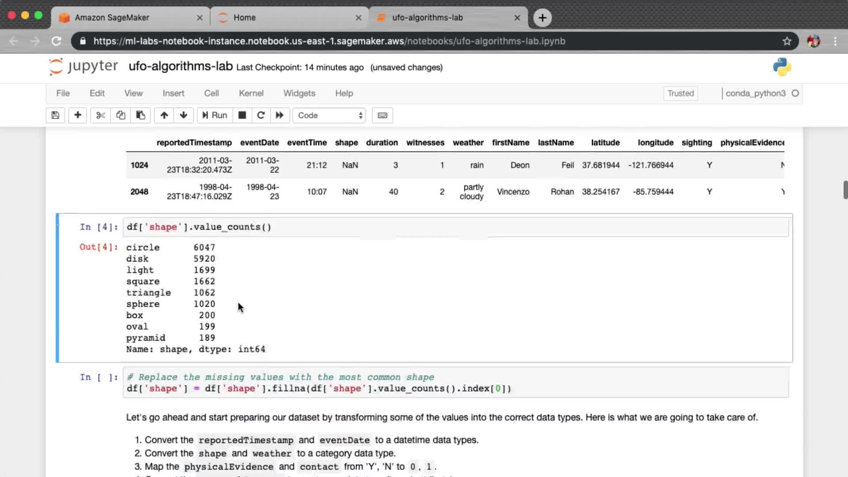Switch to the Home browser tab
Viewport: 848px width, 477px height.
[289, 18]
